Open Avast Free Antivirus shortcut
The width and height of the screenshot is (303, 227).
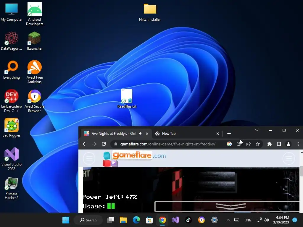(x=35, y=72)
